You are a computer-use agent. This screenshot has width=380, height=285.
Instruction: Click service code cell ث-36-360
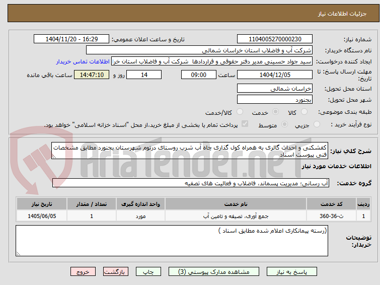tap(331, 216)
